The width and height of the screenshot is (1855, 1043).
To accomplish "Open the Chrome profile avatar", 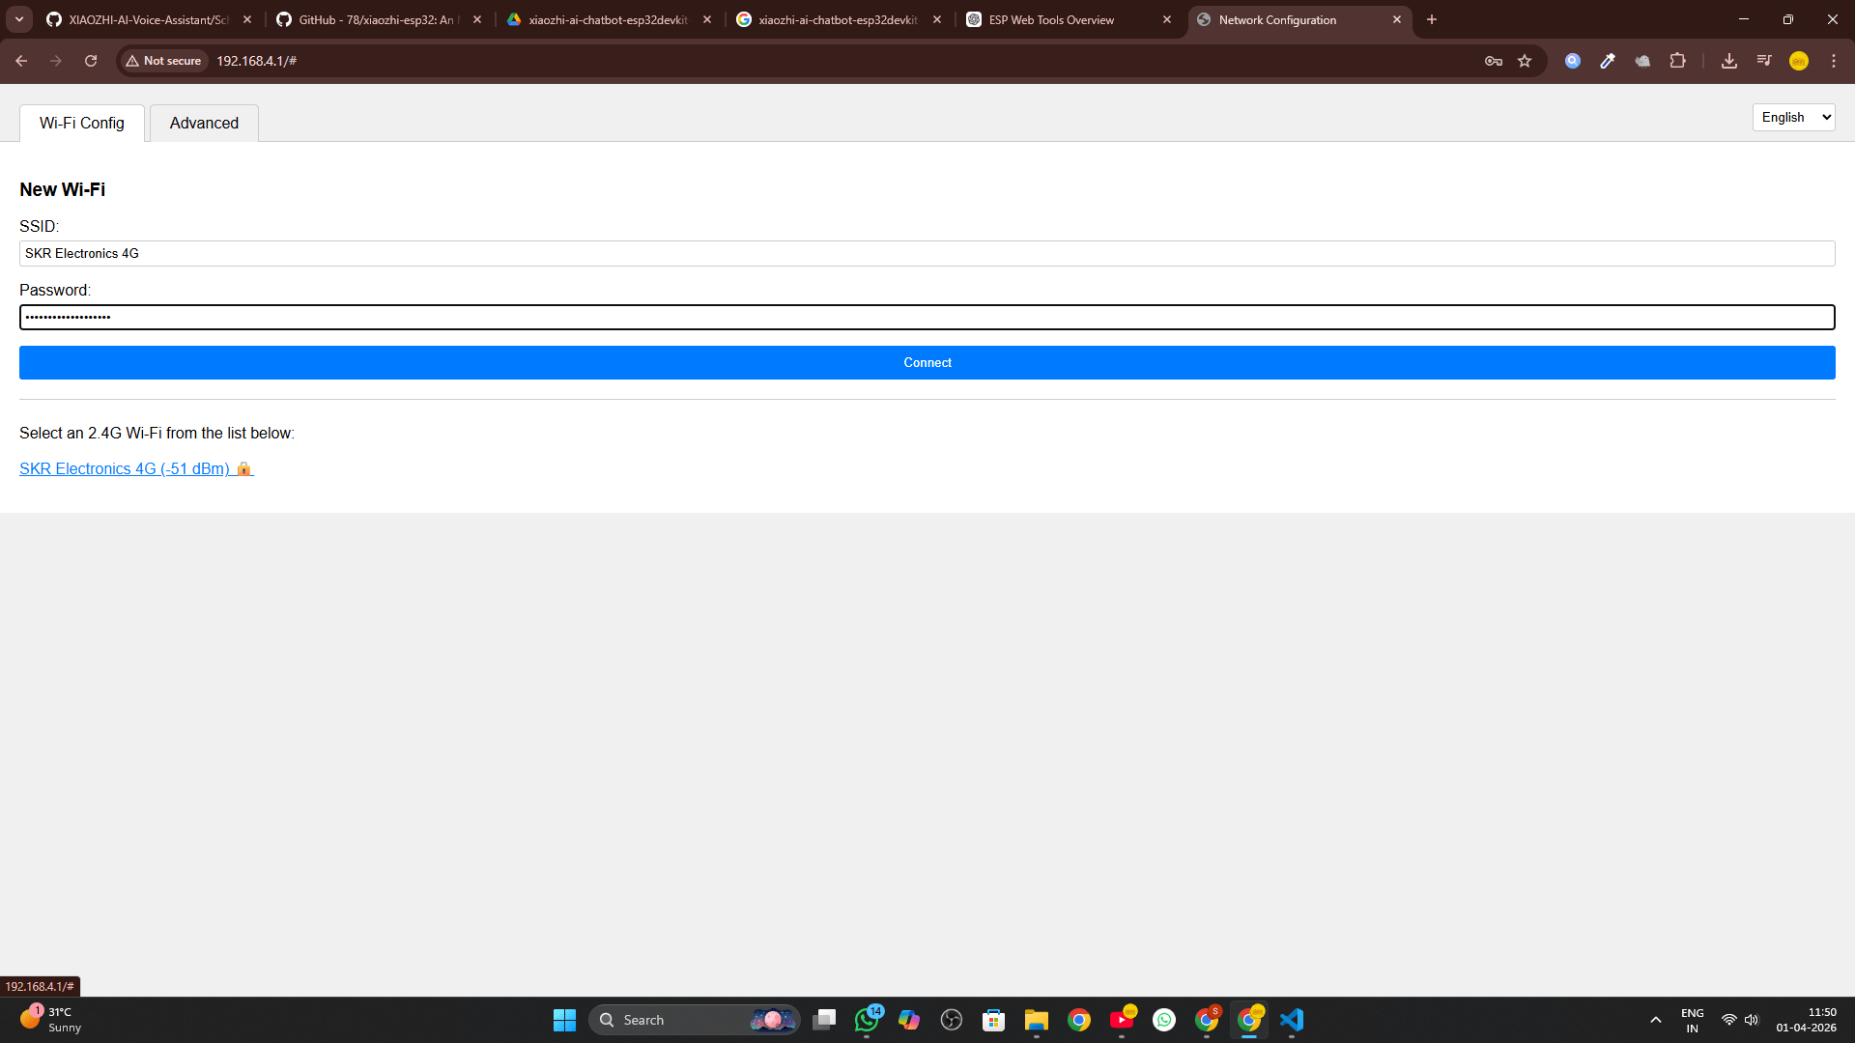I will coord(1799,60).
